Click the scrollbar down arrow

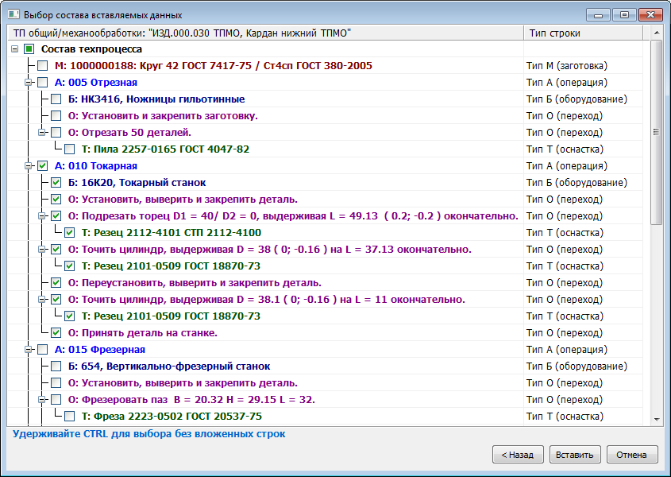657,419
